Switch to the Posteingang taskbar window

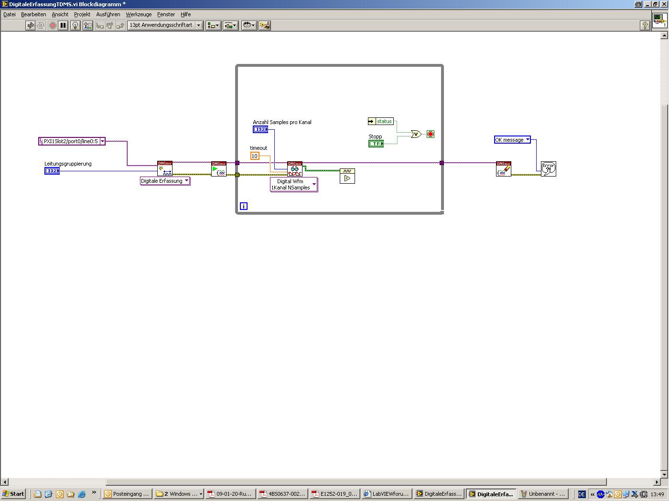pyautogui.click(x=127, y=494)
